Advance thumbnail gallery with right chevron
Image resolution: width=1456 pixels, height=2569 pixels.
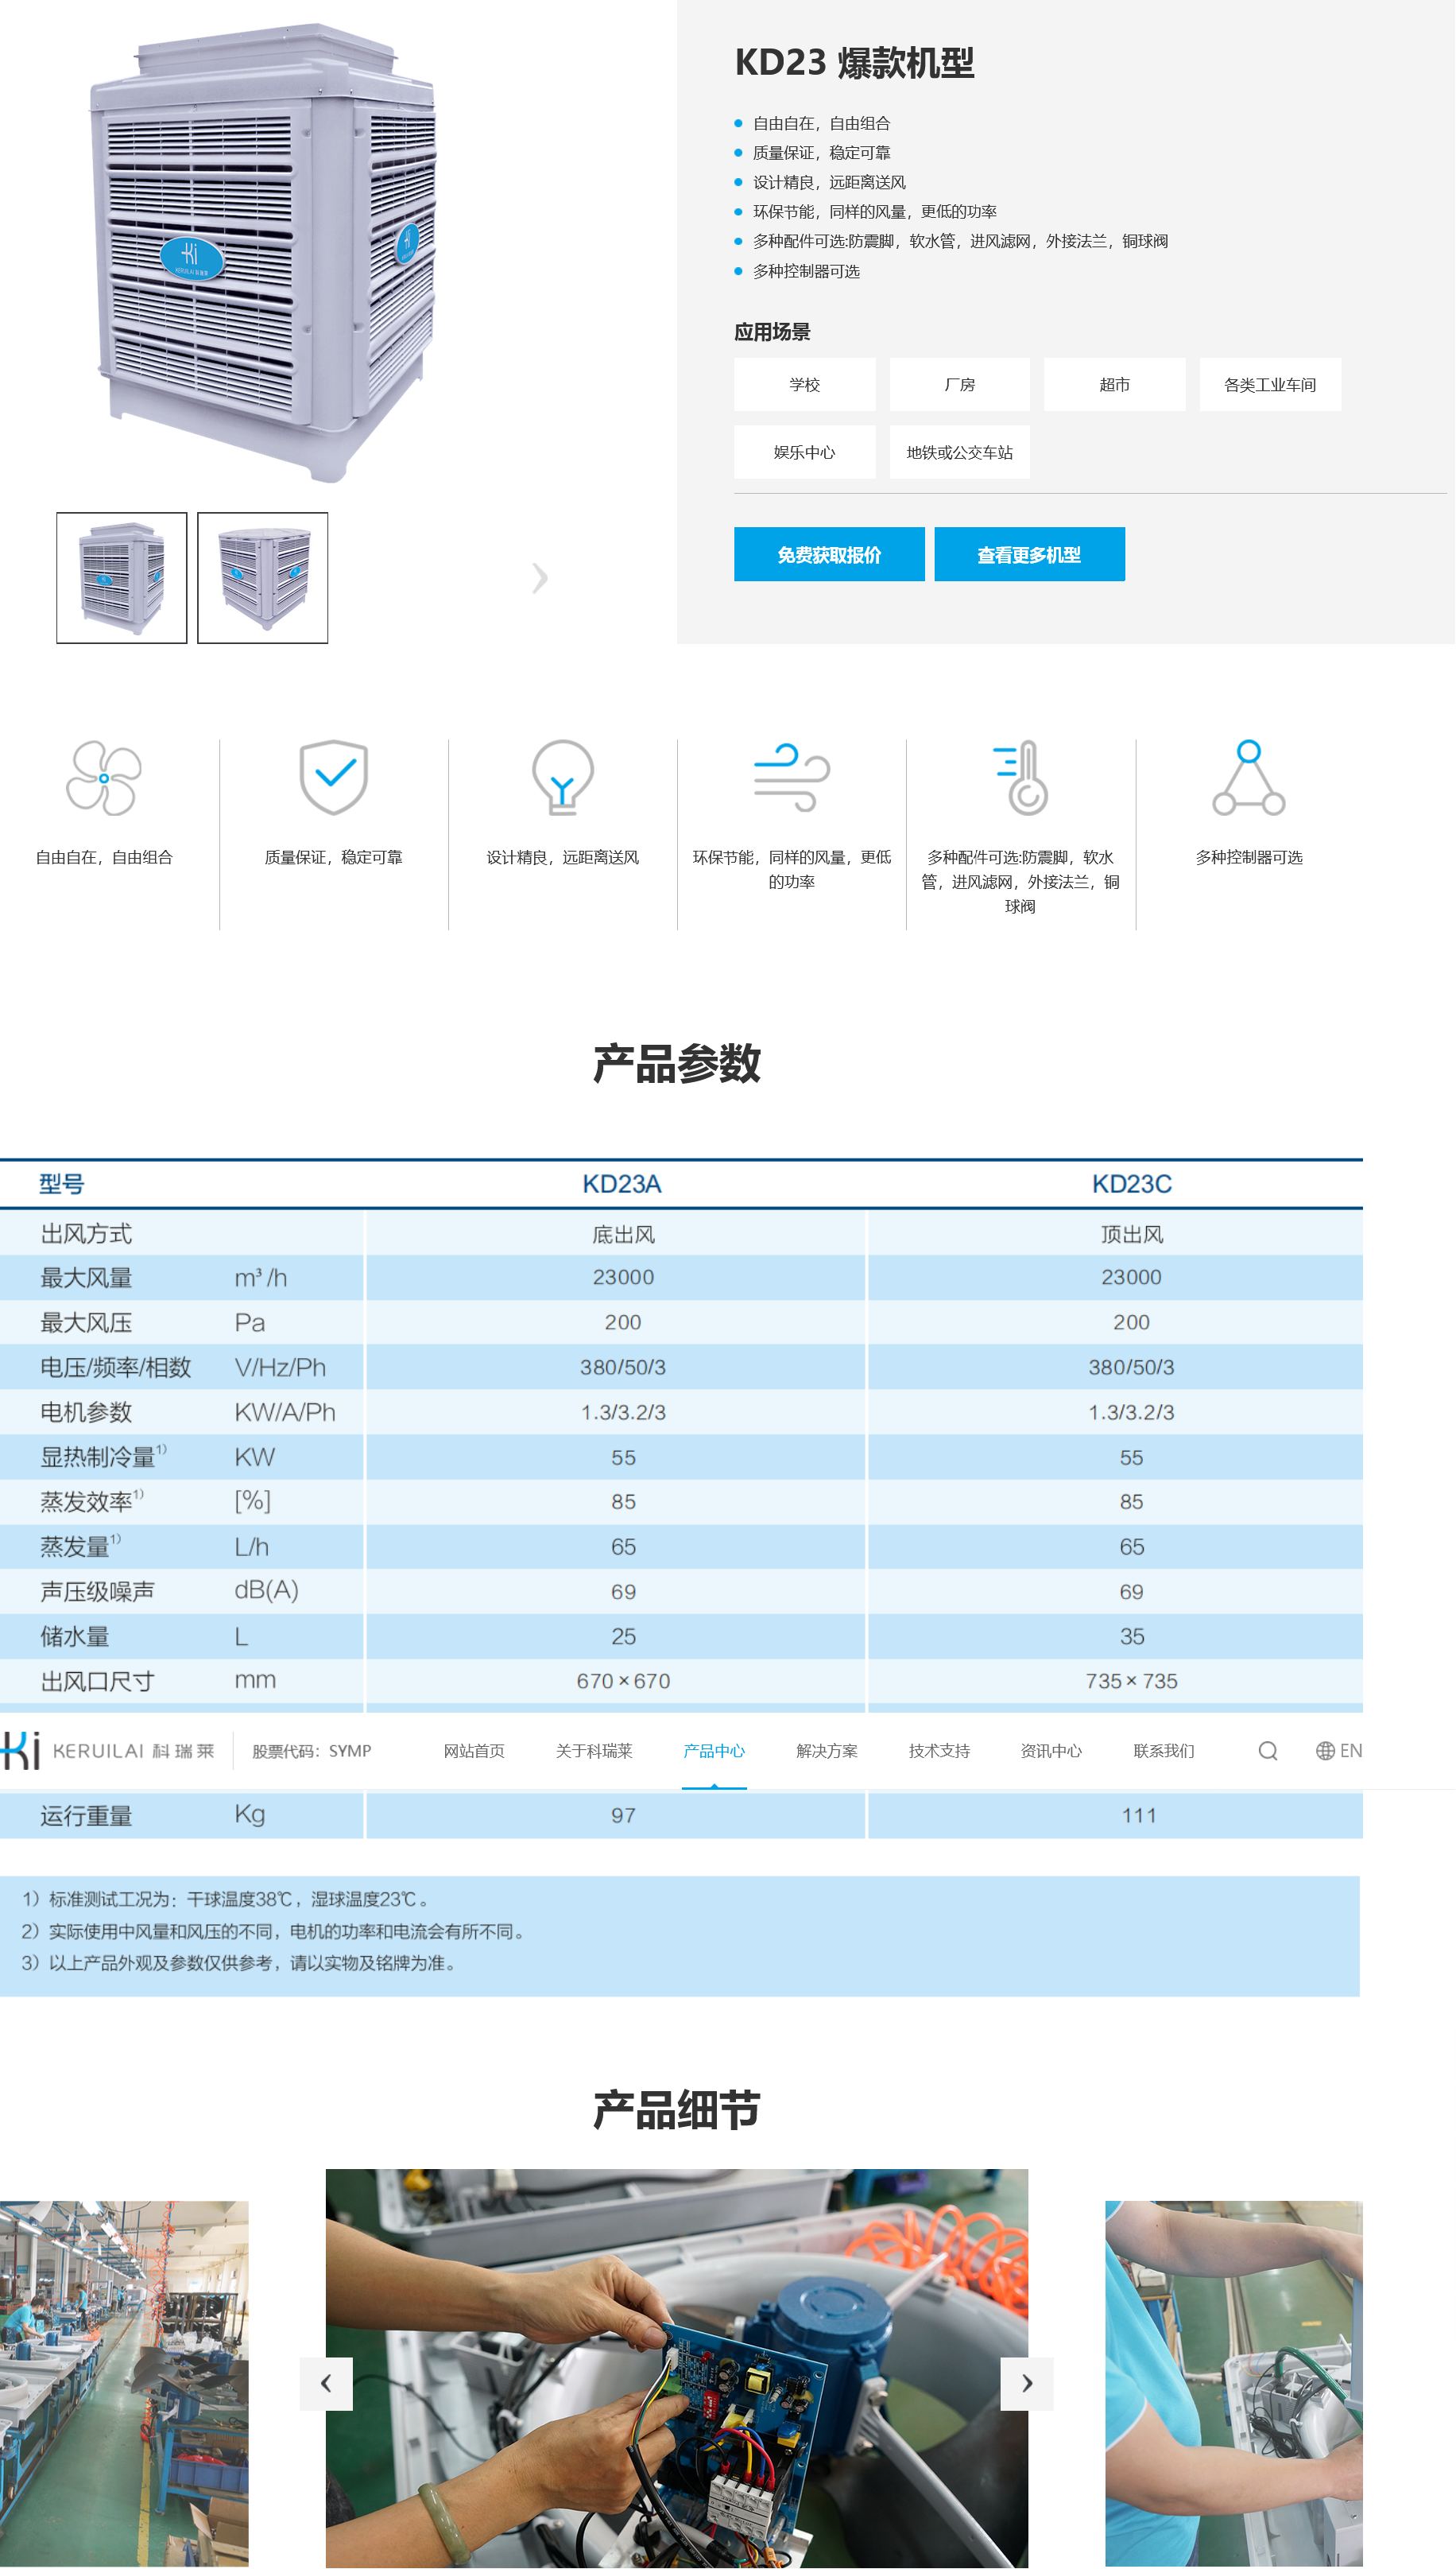click(540, 578)
